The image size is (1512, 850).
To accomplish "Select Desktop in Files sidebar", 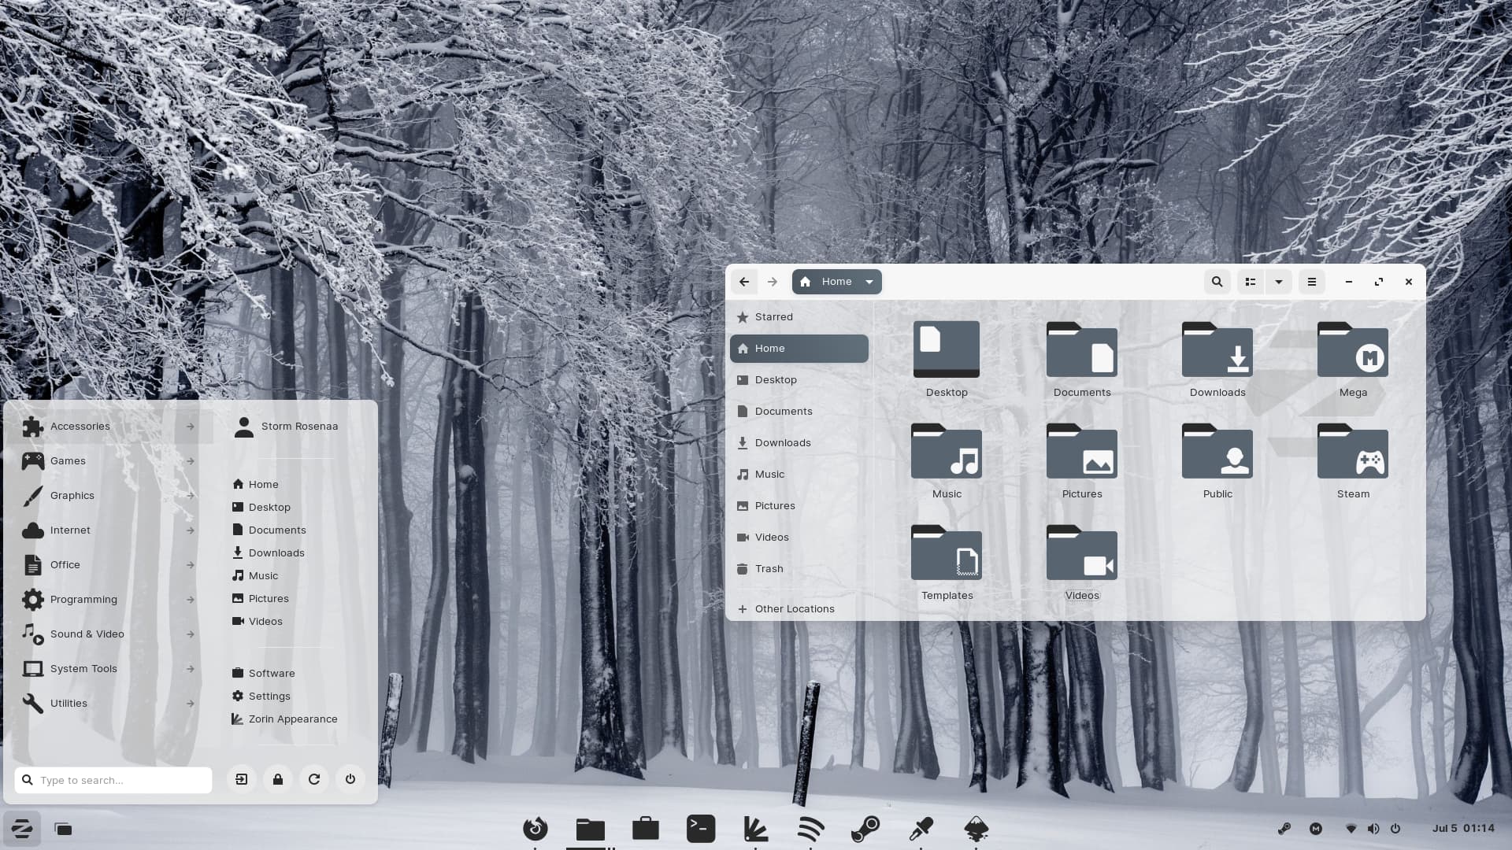I will 799,379.
